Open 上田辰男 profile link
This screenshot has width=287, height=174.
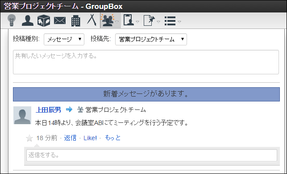tap(48, 110)
